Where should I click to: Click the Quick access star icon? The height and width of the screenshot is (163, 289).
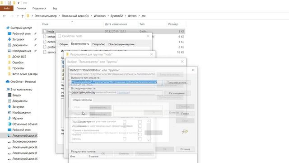8,28
